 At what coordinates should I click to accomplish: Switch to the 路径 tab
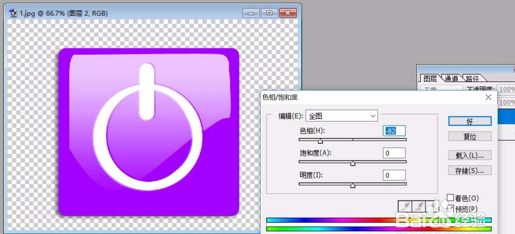click(x=473, y=79)
